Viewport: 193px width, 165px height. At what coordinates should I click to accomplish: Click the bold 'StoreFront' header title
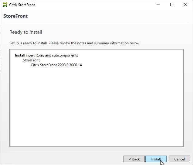click(15, 16)
